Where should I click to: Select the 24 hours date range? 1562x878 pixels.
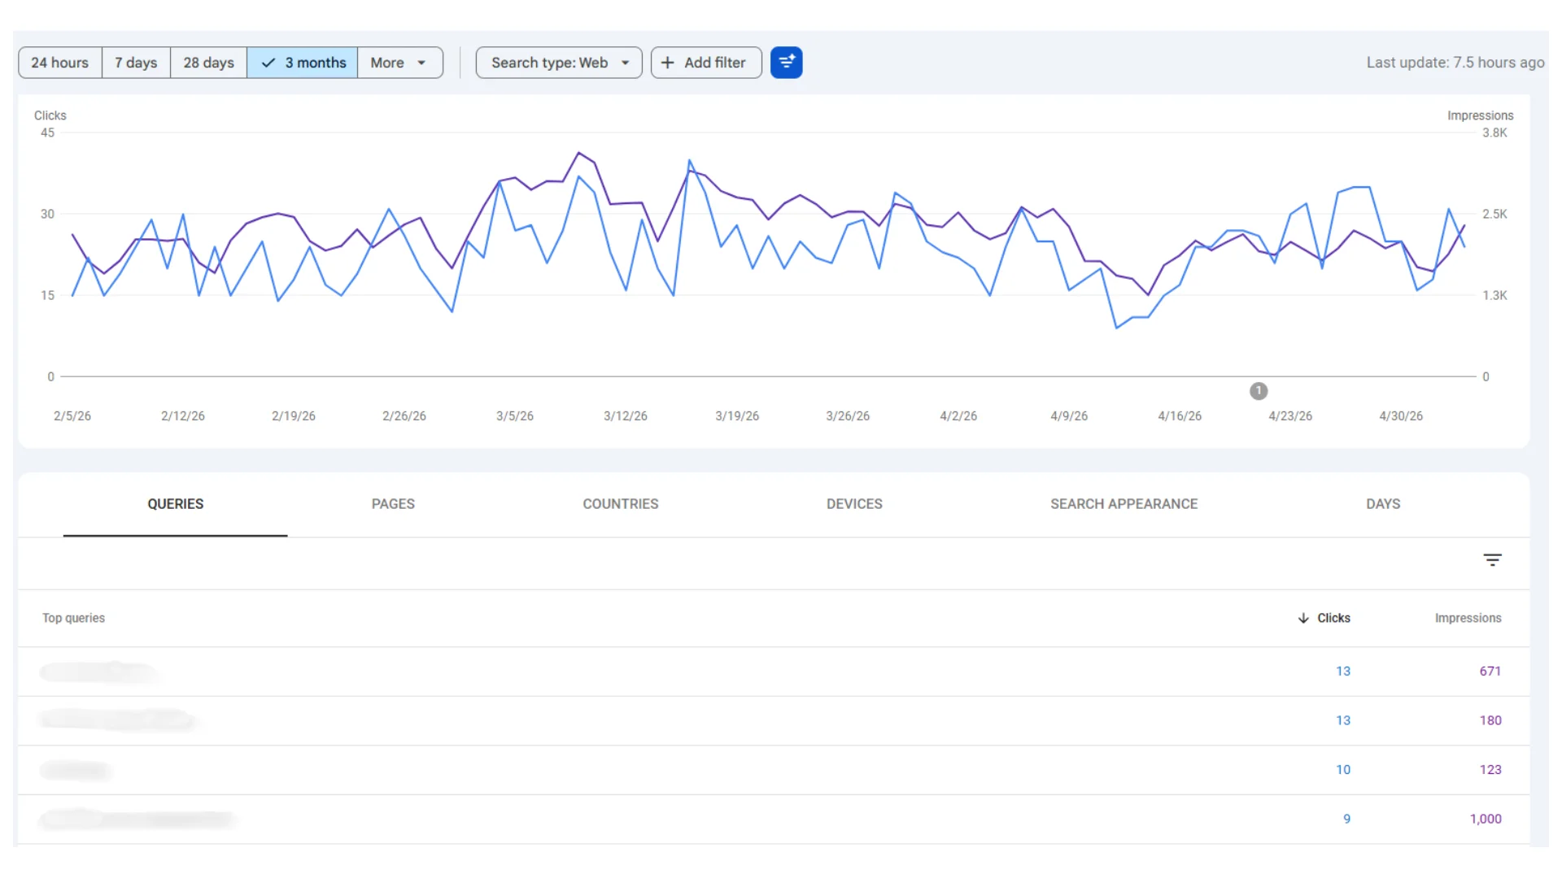[x=60, y=63]
